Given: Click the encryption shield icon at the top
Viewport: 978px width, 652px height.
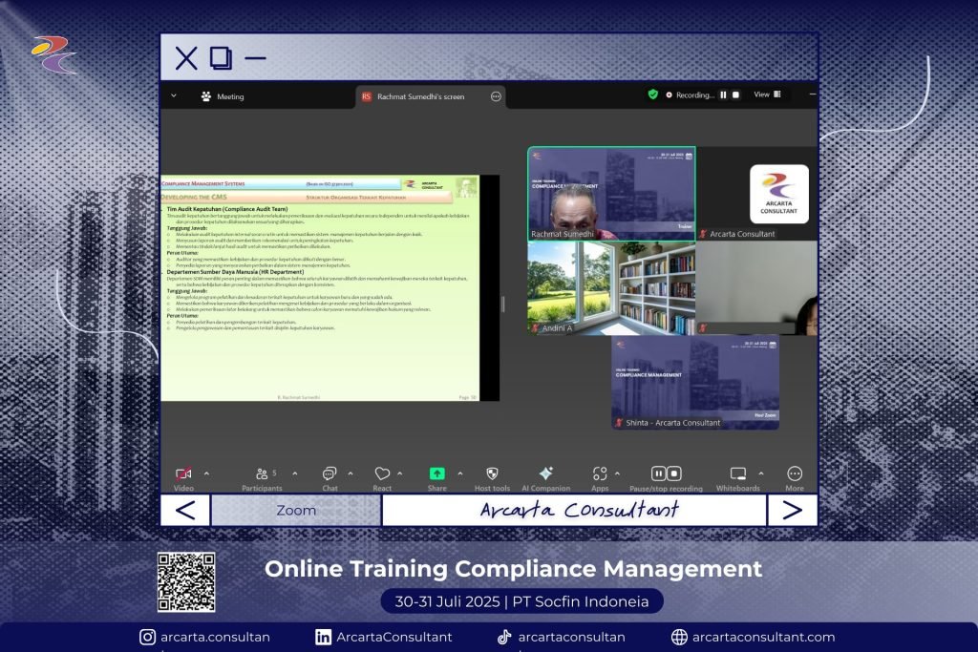Looking at the screenshot, I should (653, 95).
